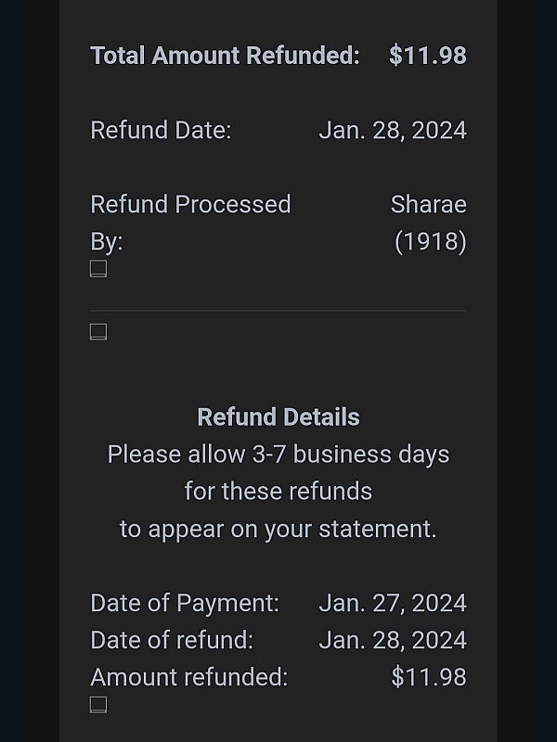Select the "Total Amount Refunded:" label
The width and height of the screenshot is (557, 742).
[x=225, y=56]
